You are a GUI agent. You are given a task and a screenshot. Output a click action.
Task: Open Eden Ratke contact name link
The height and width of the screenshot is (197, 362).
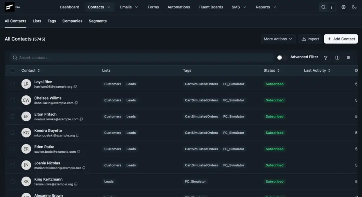coord(44,147)
